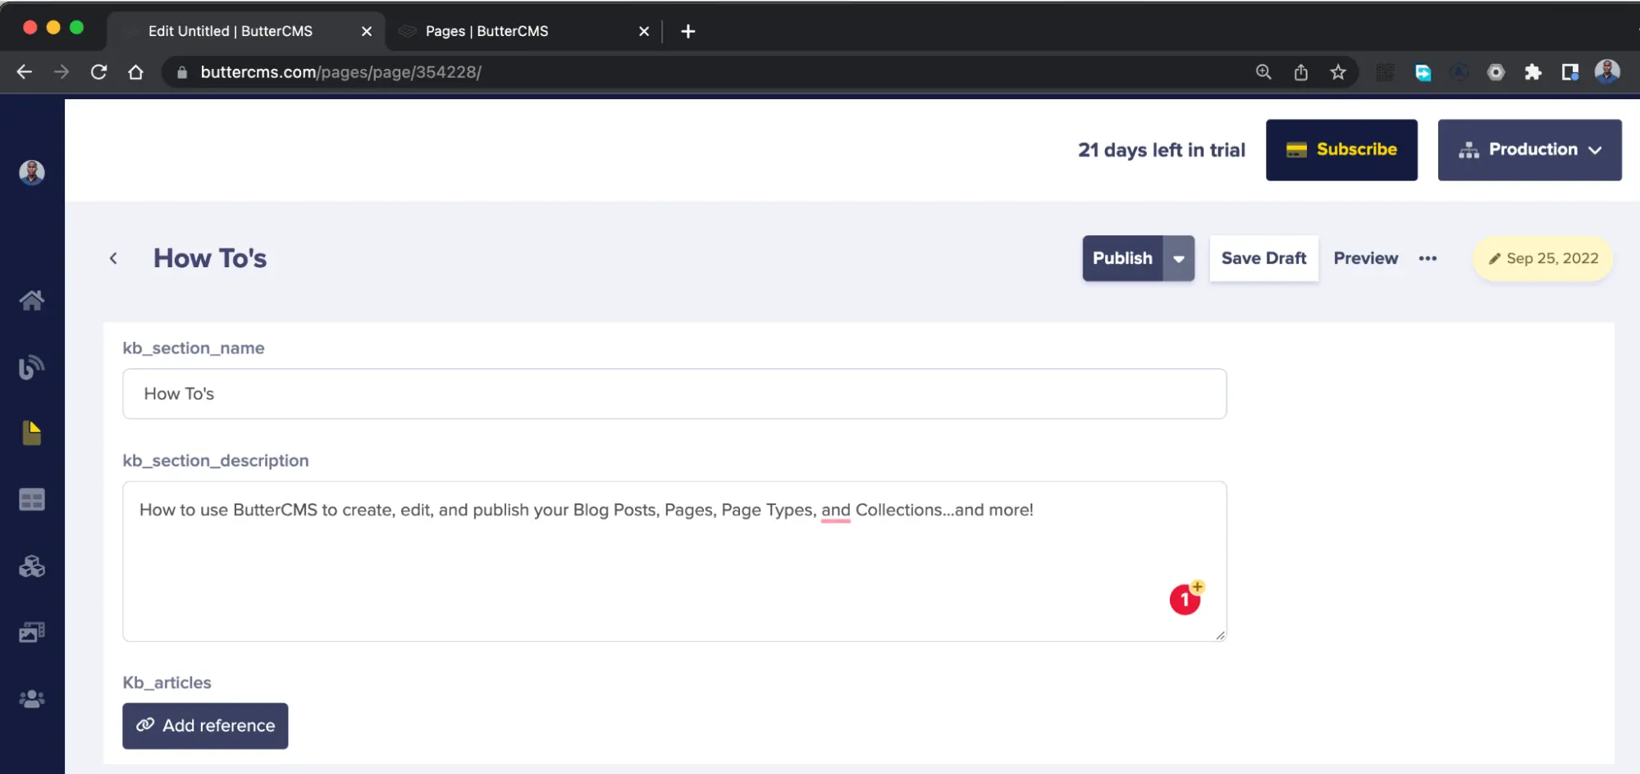
Task: Click the Chrome profile avatar
Action: 1607,71
